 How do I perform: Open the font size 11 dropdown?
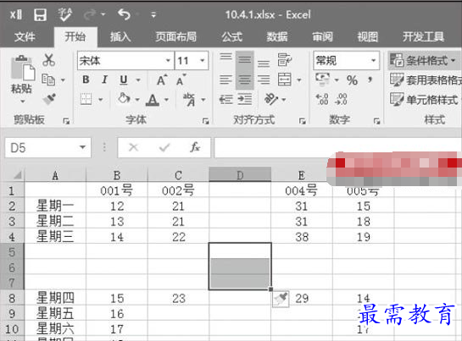[203, 61]
